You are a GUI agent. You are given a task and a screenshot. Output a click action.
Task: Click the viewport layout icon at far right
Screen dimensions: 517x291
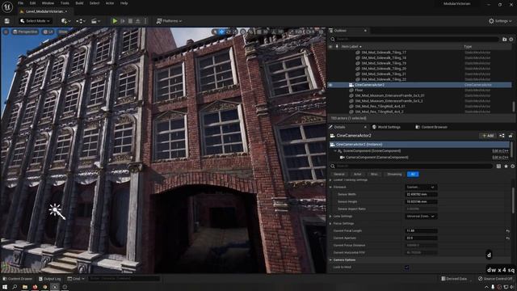[x=321, y=32]
